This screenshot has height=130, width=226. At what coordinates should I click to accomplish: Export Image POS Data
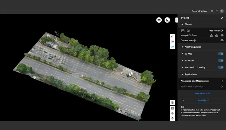(217, 35)
